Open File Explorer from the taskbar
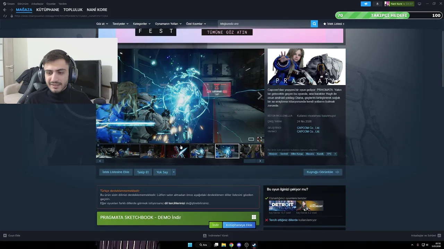The height and width of the screenshot is (249, 444). pos(224,245)
